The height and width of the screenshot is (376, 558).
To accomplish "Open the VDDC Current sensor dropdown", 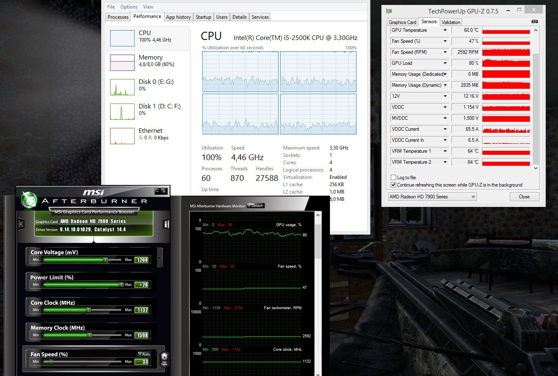I will [445, 129].
